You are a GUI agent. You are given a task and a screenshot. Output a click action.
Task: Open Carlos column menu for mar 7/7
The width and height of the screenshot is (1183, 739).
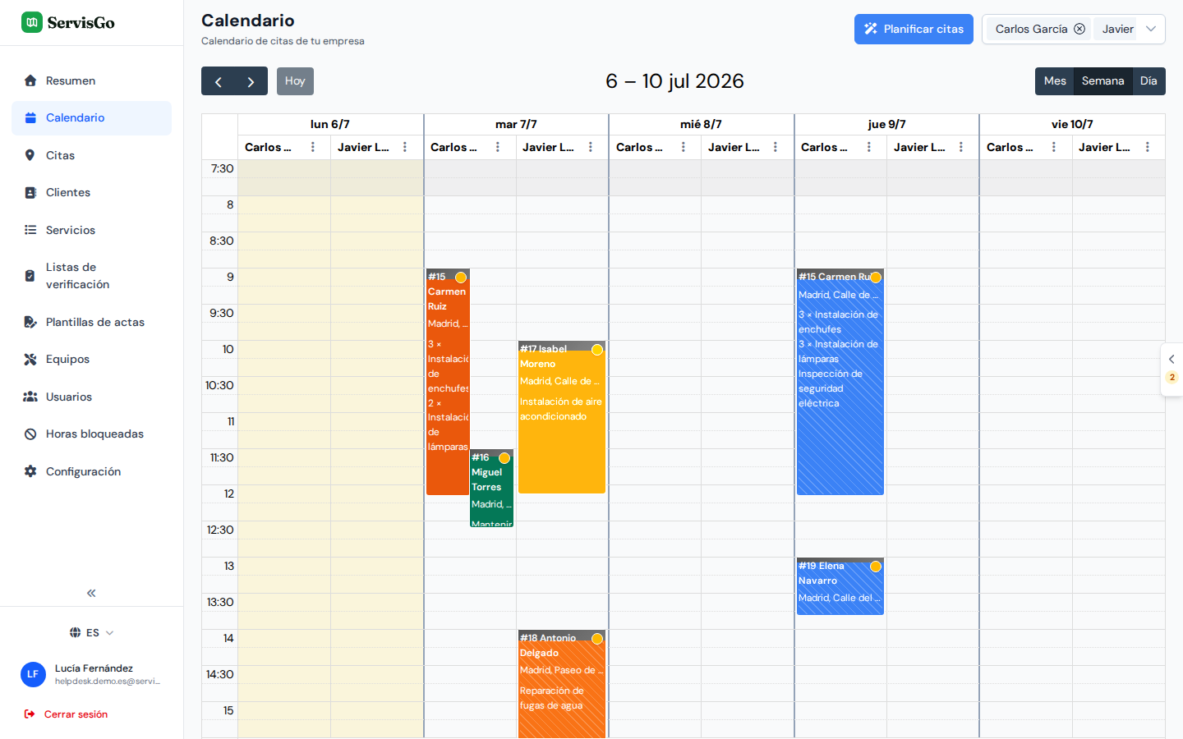(x=498, y=147)
